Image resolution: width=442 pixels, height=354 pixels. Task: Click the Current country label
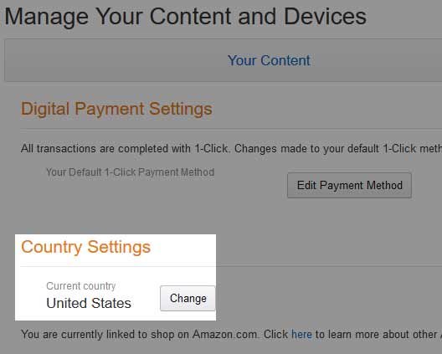point(81,285)
